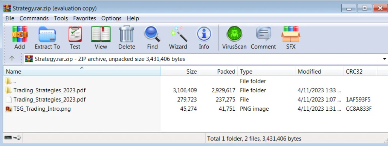
Task: Run the Test archive tool
Action: click(75, 38)
